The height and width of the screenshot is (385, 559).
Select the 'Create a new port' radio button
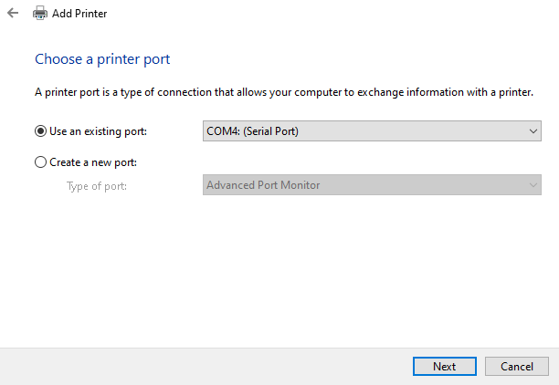coord(40,162)
